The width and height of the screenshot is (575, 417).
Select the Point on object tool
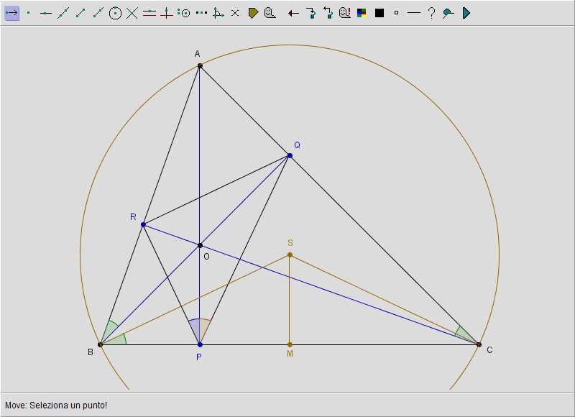point(46,13)
